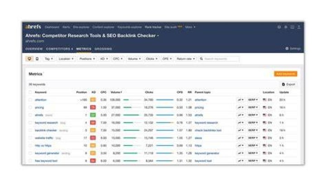Screen dimensions: 326x183
Task: Tick the checkbox for keyword research
Action: point(30,123)
